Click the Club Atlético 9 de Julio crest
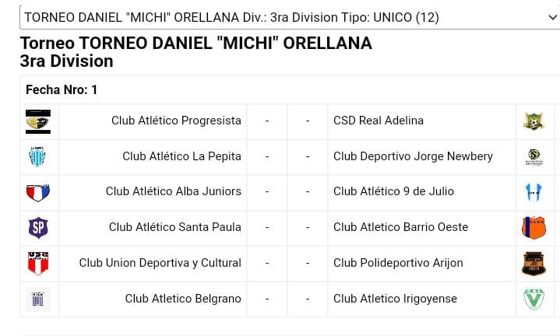 (x=534, y=191)
